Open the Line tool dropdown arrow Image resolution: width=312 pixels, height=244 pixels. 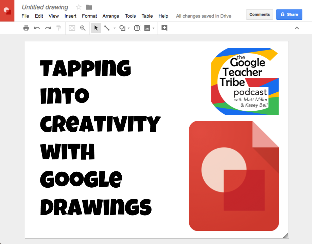pyautogui.click(x=114, y=28)
